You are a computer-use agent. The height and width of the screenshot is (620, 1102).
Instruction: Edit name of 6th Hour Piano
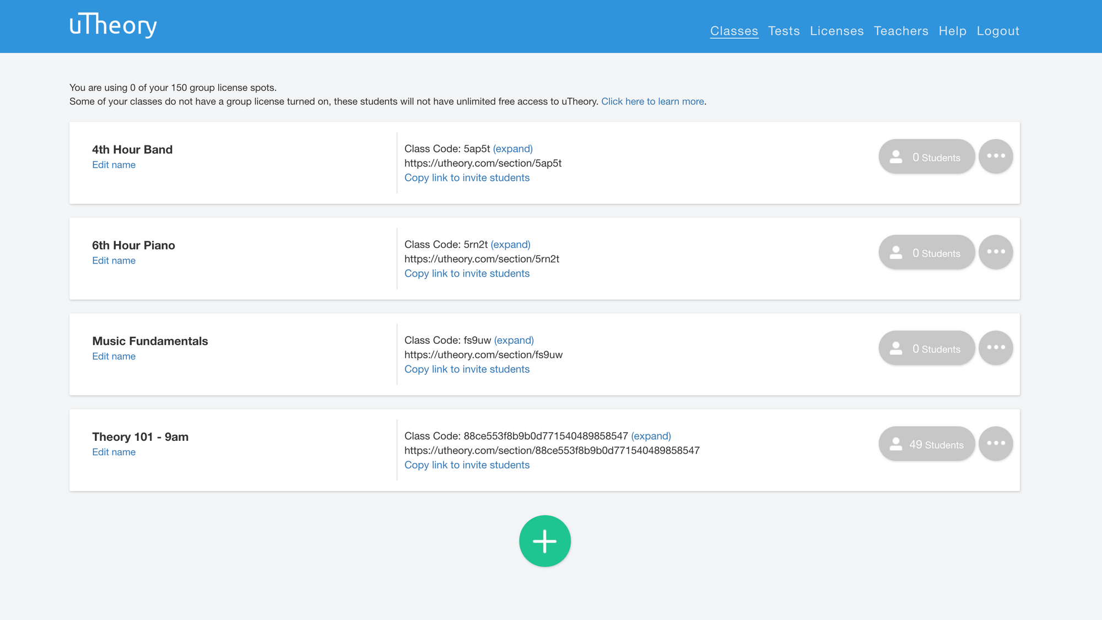click(114, 261)
